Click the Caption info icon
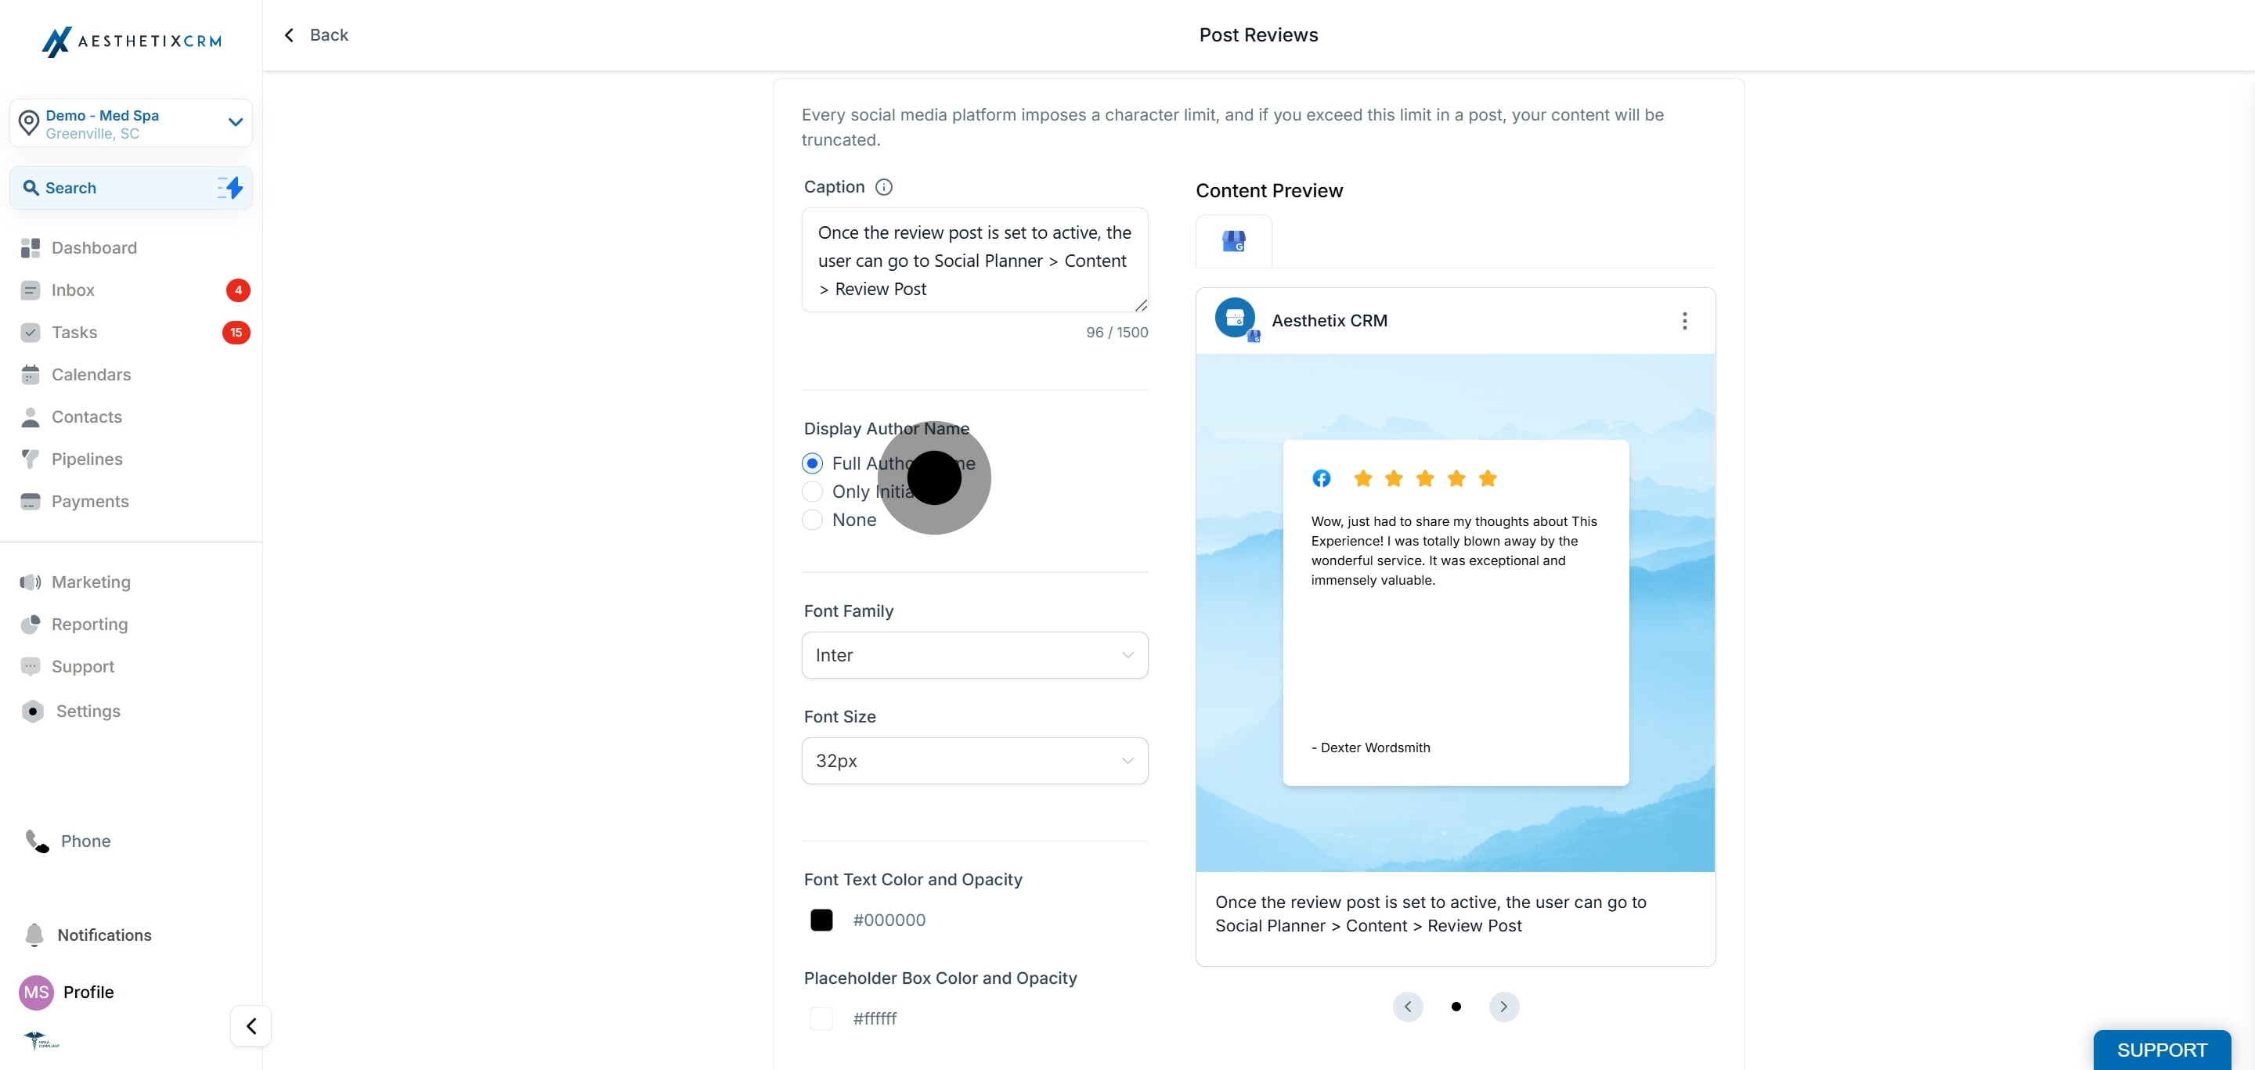2255x1070 pixels. click(883, 187)
